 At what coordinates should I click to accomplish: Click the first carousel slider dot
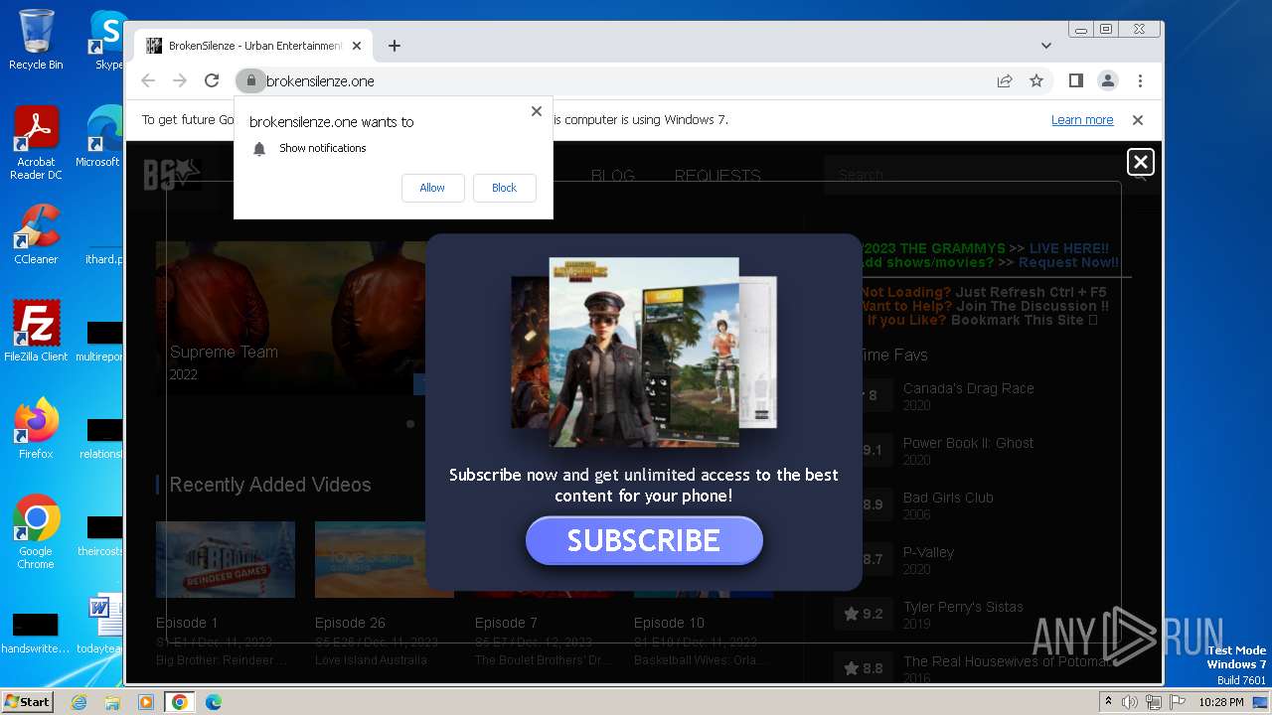click(410, 424)
